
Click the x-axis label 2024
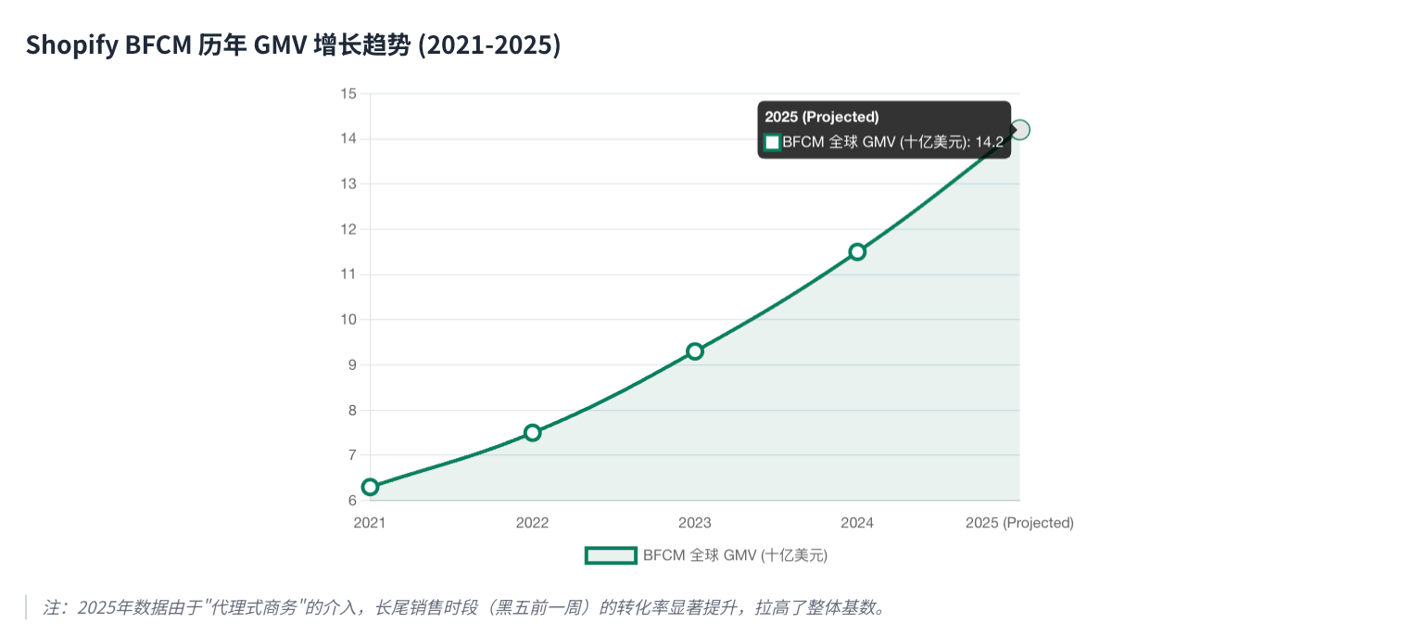[857, 523]
